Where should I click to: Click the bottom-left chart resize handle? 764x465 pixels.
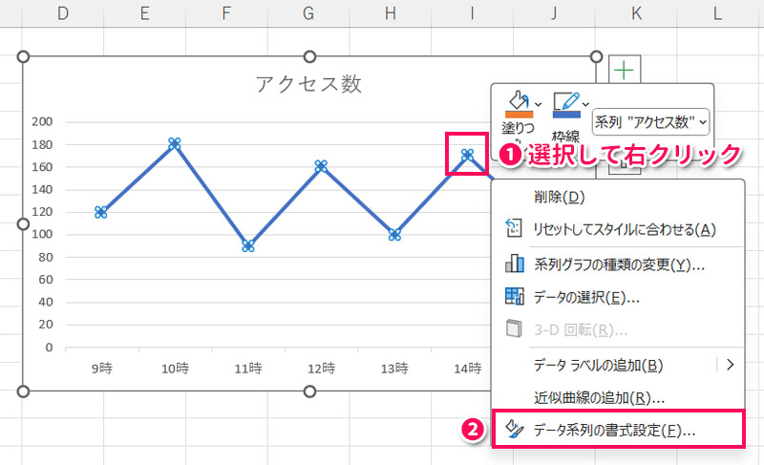coord(23,391)
